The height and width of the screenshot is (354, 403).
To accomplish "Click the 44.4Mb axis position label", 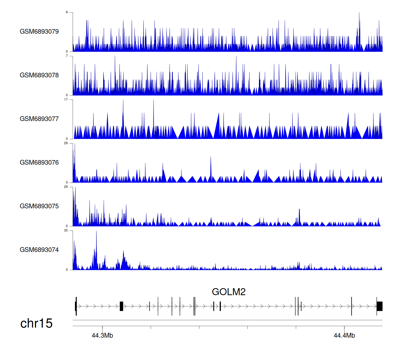I will click(344, 335).
